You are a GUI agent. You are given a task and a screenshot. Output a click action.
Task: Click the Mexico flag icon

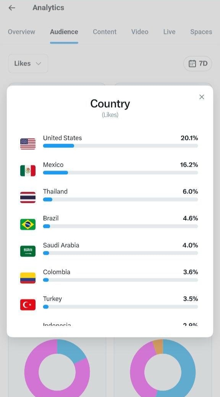(x=28, y=171)
